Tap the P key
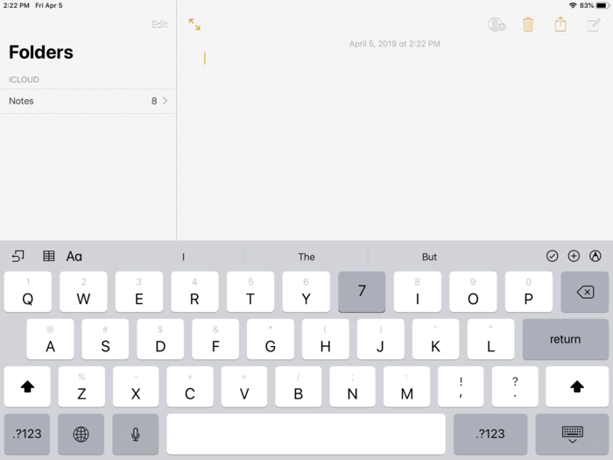613x460 pixels. tap(529, 292)
